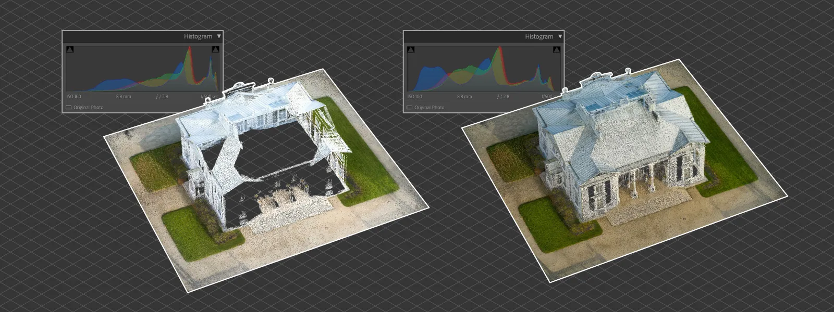The width and height of the screenshot is (834, 312).
Task: Toggle shadow clipping indicator in left histogram
Action: click(70, 49)
